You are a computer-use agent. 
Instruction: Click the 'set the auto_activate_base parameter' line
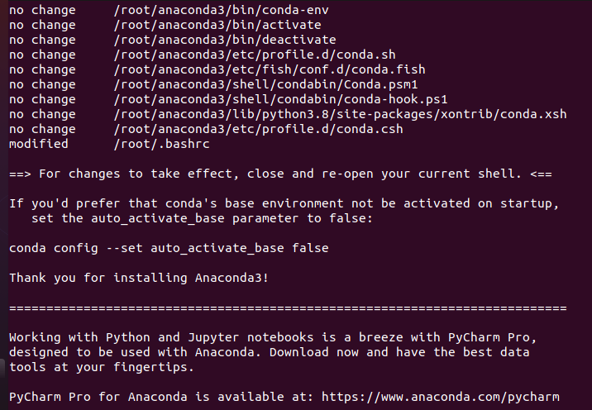click(x=202, y=218)
